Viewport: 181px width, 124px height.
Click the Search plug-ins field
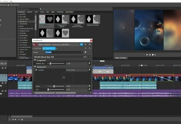[x=29, y=9]
